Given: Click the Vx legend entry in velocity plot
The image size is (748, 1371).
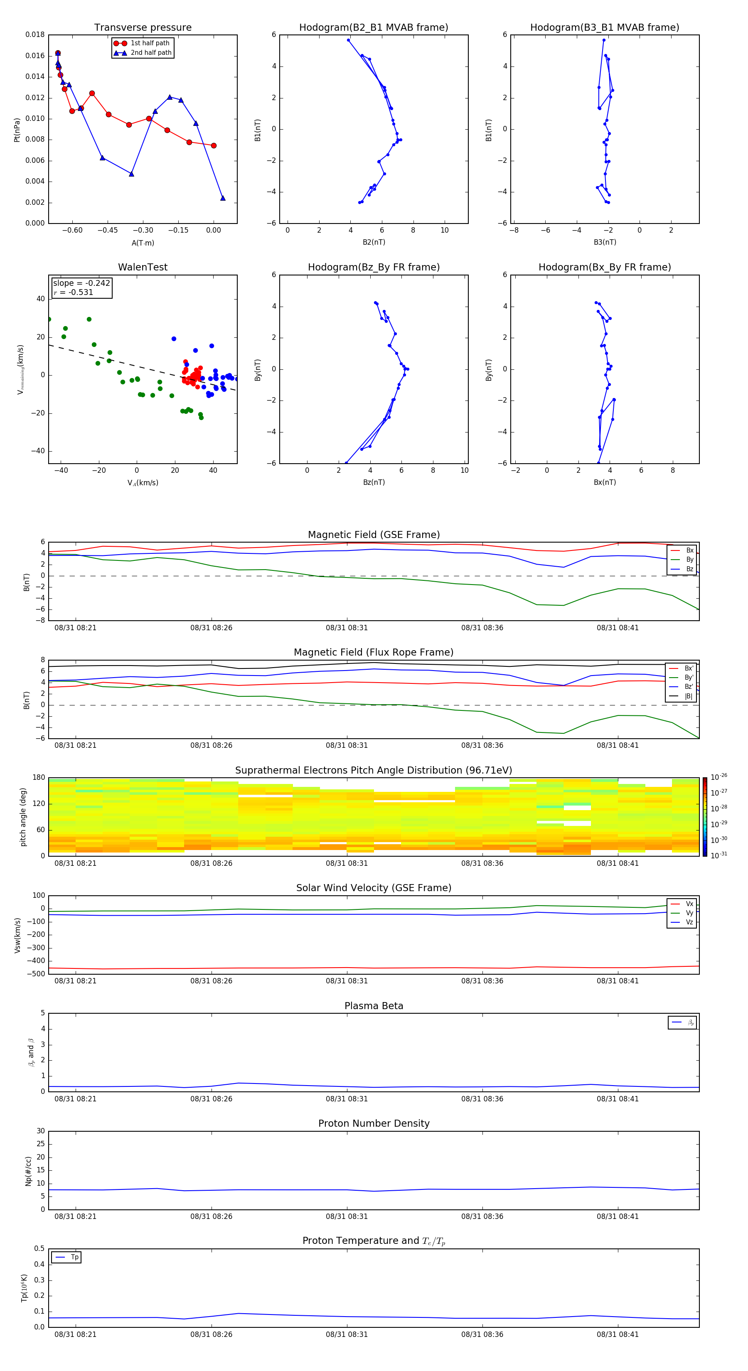Looking at the screenshot, I should coord(682,904).
